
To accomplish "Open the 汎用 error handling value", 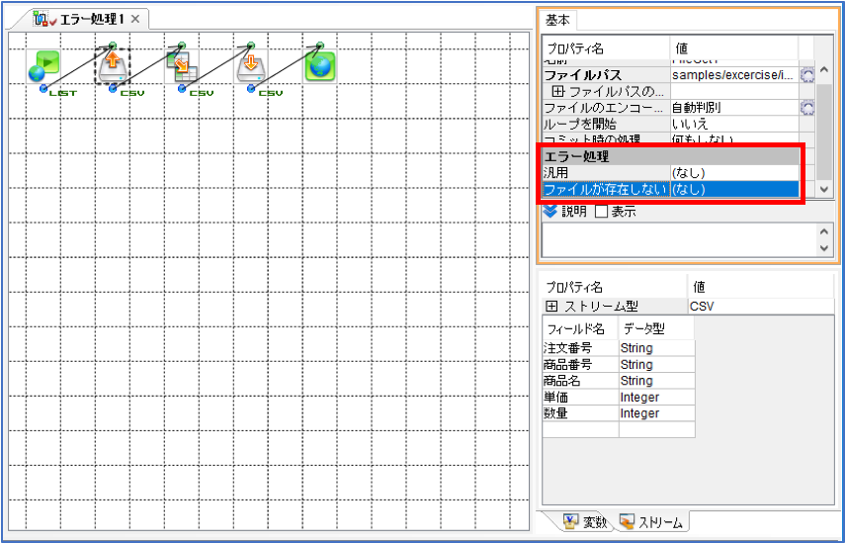I will coord(734,173).
